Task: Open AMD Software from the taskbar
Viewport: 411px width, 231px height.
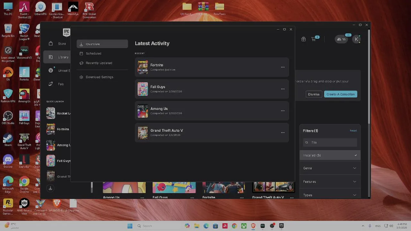Action: (225, 226)
